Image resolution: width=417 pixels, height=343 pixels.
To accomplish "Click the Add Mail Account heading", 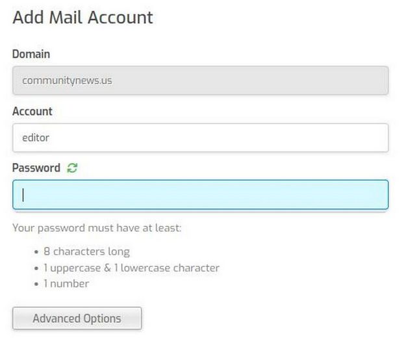I will coord(82,17).
